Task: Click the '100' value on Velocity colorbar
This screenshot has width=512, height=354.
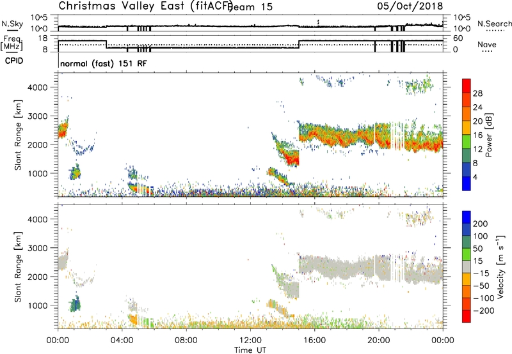Action: pyautogui.click(x=481, y=236)
